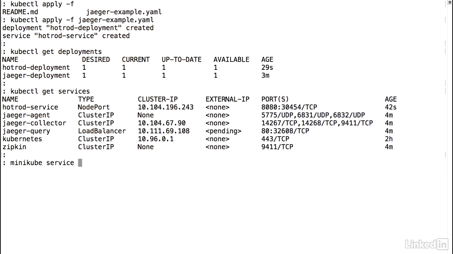Click jaeger-deployment row name
The height and width of the screenshot is (254, 453).
point(36,75)
